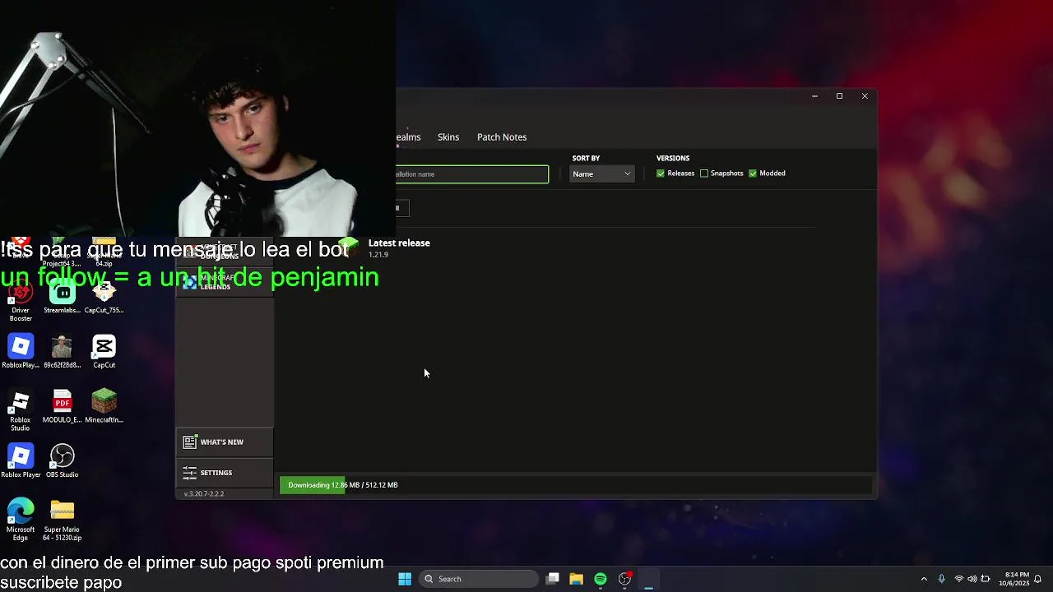1053x592 pixels.
Task: Open Task View on the taskbar
Action: point(553,579)
